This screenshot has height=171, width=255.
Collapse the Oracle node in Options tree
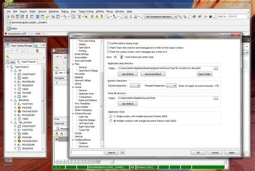pyautogui.click(x=73, y=87)
